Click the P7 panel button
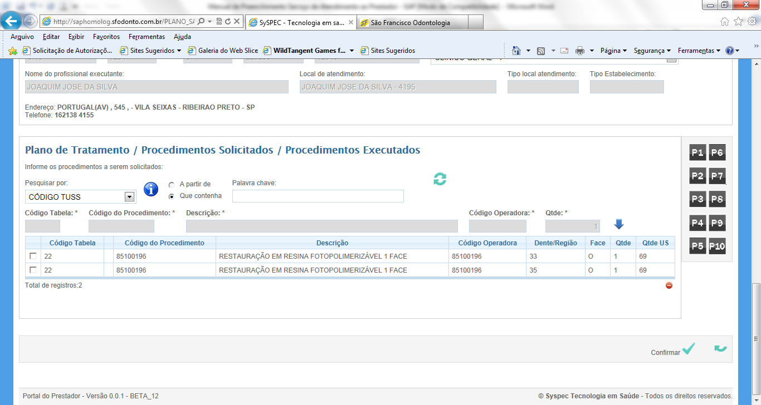Image resolution: width=761 pixels, height=405 pixels. tap(717, 176)
